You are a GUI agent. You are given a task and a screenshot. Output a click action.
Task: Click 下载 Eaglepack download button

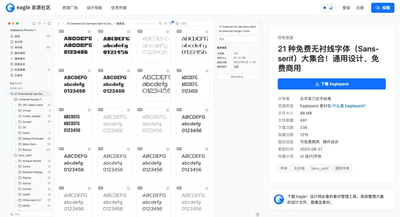tap(332, 84)
